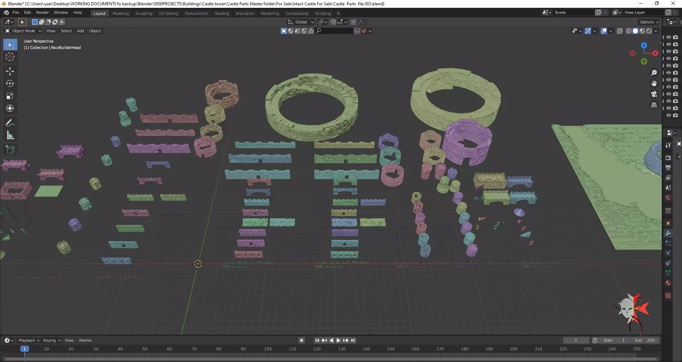
Task: Open the Add menu in viewport header
Action: [81, 31]
